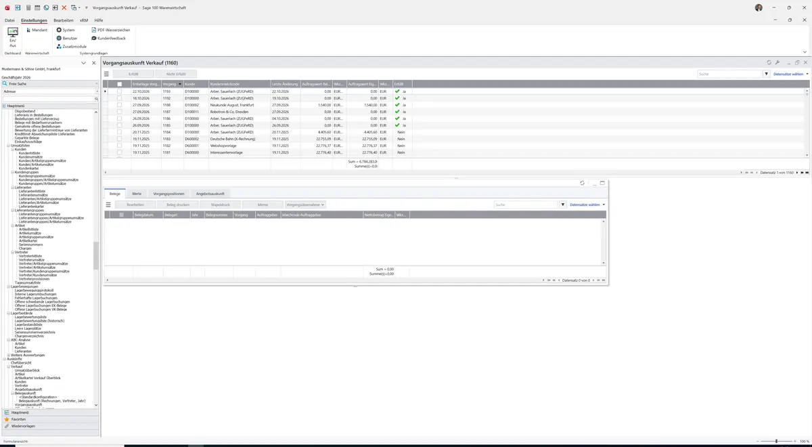Open the Mandant settings
The height and width of the screenshot is (447, 812).
tap(37, 30)
